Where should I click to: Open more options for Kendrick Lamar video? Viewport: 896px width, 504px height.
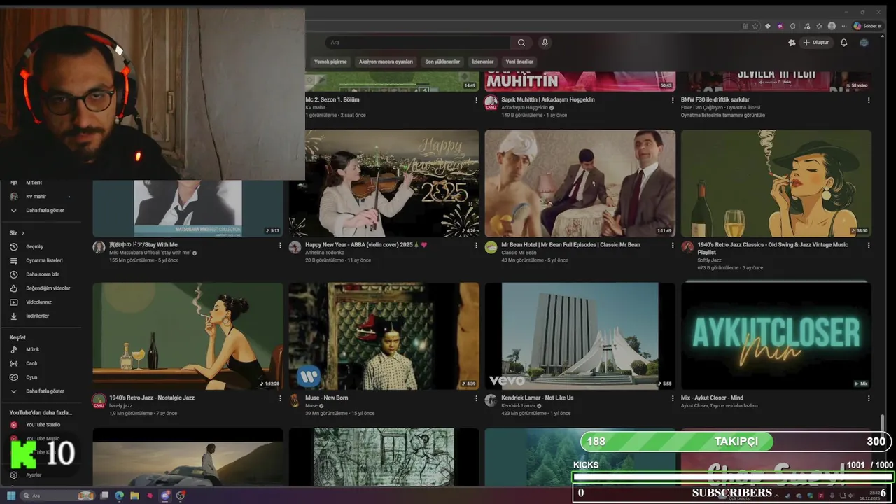click(673, 398)
